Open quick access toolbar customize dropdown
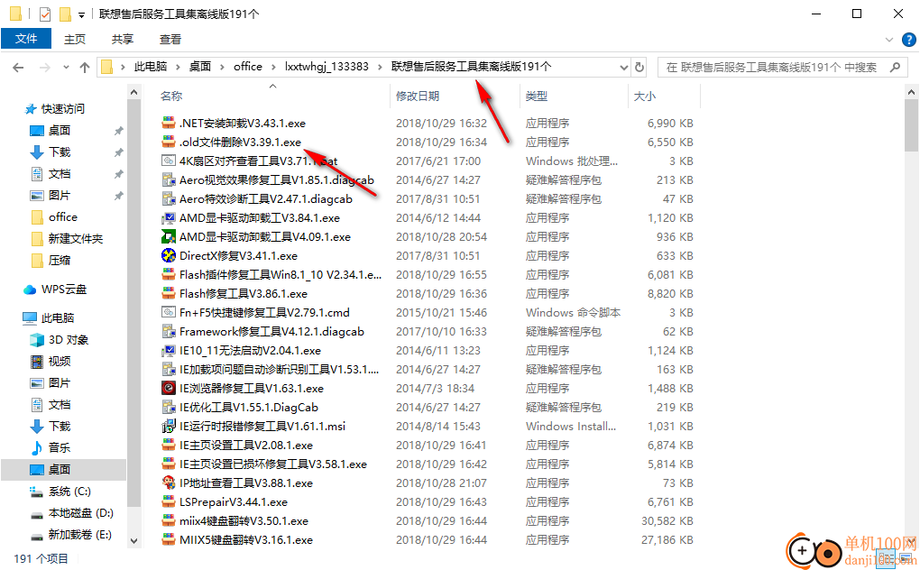Screen dimensions: 920x570 coord(81,14)
